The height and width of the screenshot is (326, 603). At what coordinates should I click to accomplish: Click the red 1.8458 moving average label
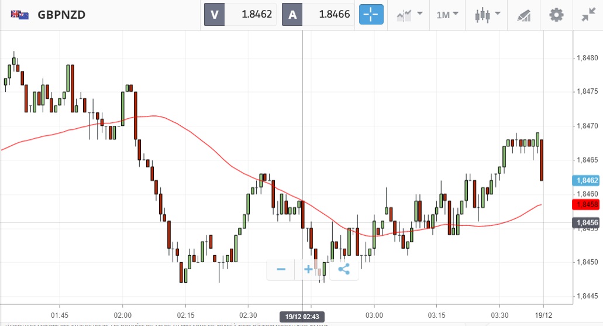pyautogui.click(x=585, y=204)
